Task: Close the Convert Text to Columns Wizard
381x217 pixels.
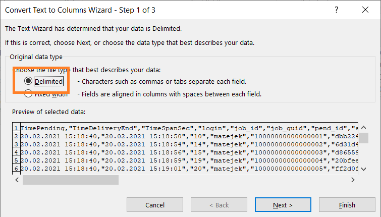Action: 364,10
